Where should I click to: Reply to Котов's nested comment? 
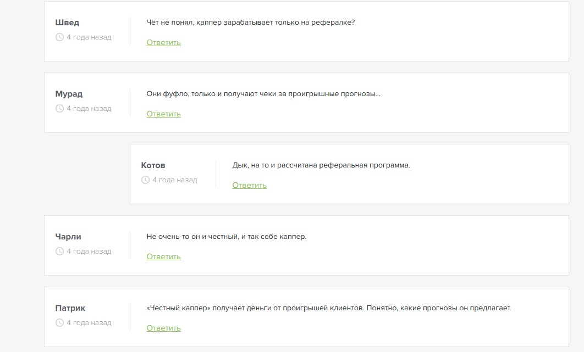pos(249,186)
